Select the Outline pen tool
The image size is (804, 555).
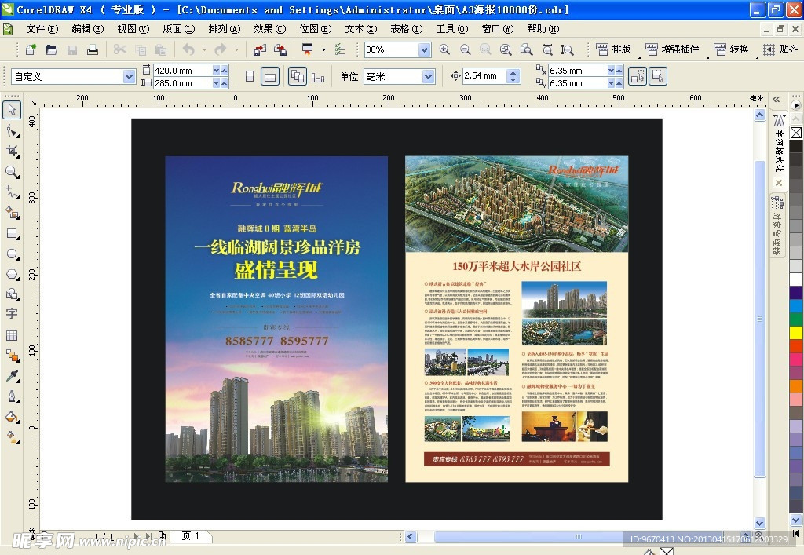tap(12, 396)
